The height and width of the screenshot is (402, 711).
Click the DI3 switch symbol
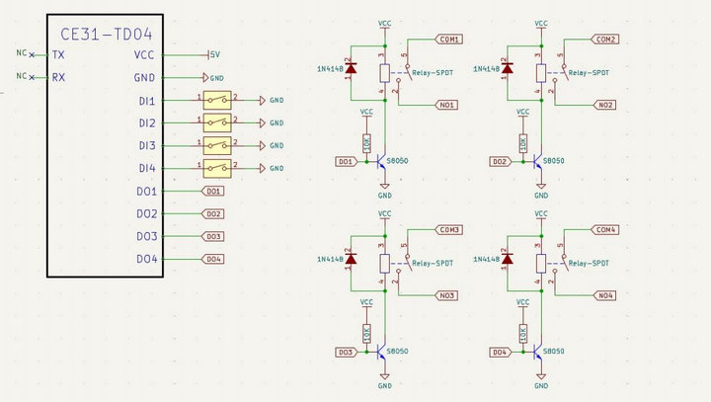coord(217,145)
